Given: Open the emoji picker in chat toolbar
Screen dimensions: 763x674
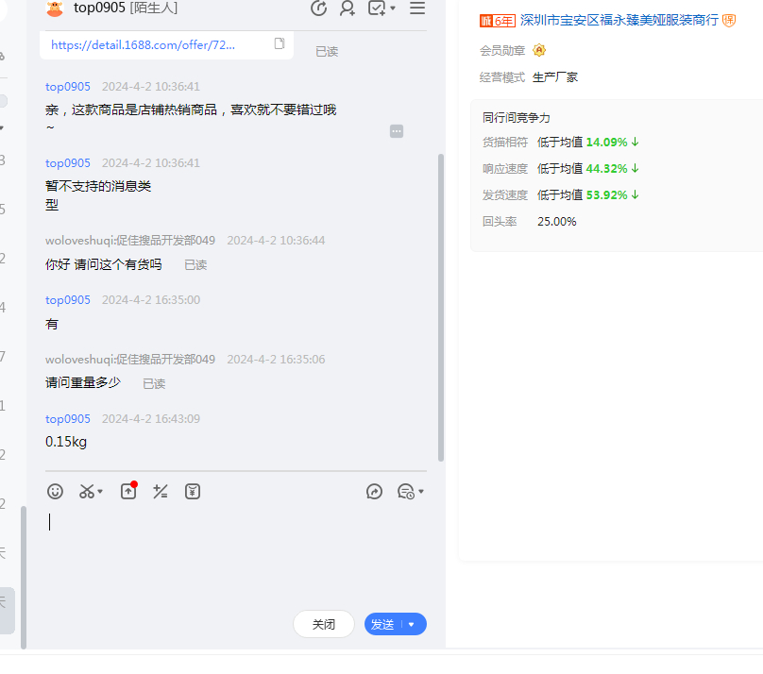Looking at the screenshot, I should [56, 491].
